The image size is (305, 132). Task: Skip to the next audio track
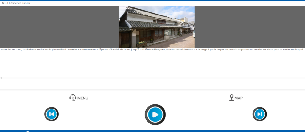[259, 114]
